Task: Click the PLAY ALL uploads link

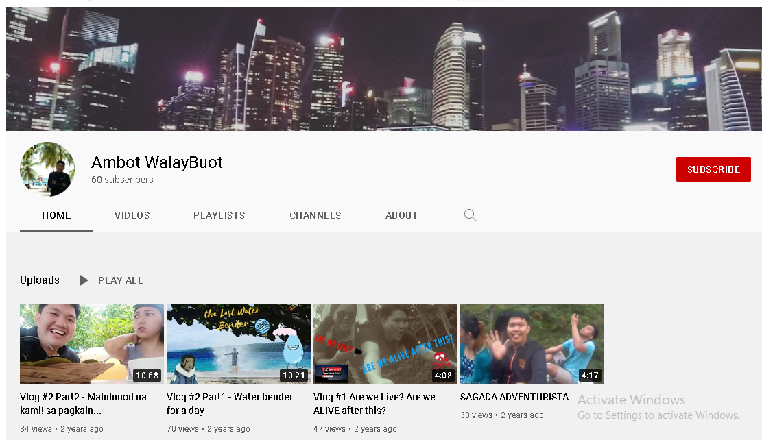Action: click(121, 280)
